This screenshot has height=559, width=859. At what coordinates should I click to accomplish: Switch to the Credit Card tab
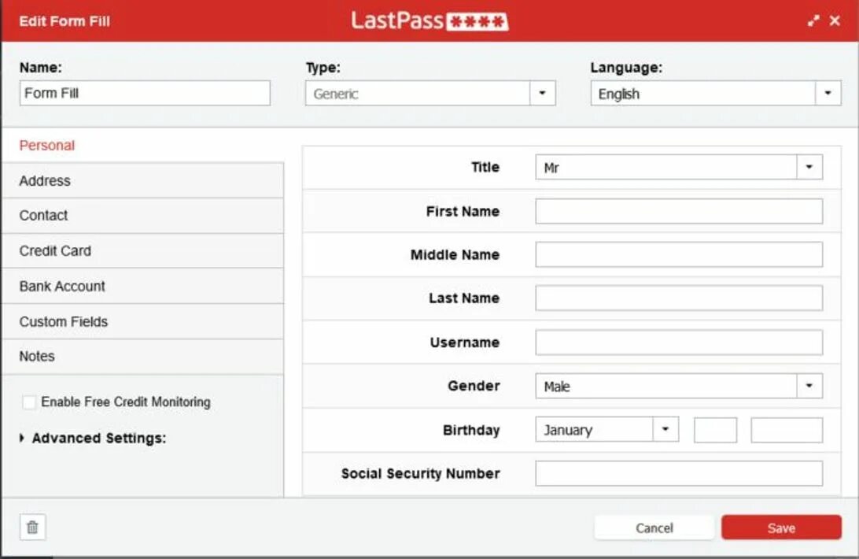143,250
